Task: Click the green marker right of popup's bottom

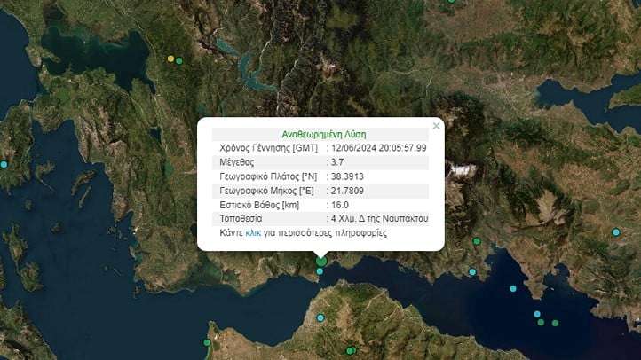Action: click(477, 241)
